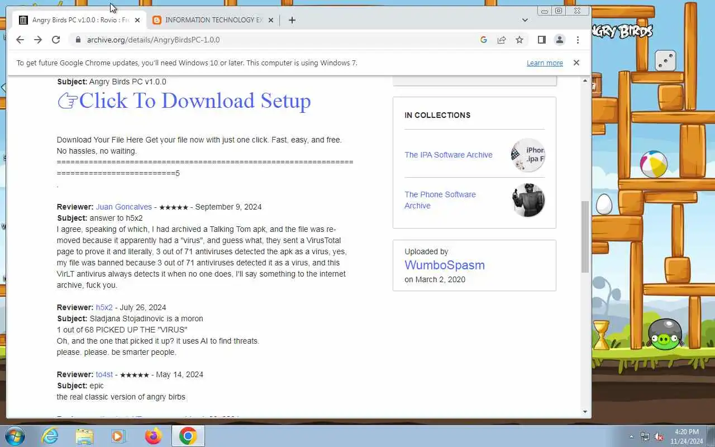715x447 pixels.
Task: Click subject 'answer to h5x2' text
Action: tap(116, 218)
